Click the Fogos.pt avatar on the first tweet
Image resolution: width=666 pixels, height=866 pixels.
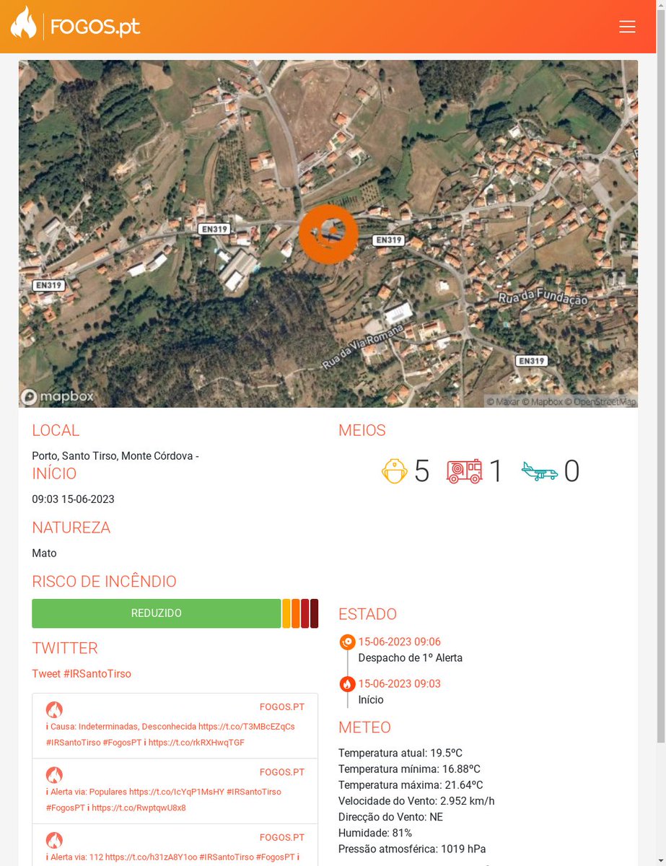click(x=53, y=709)
